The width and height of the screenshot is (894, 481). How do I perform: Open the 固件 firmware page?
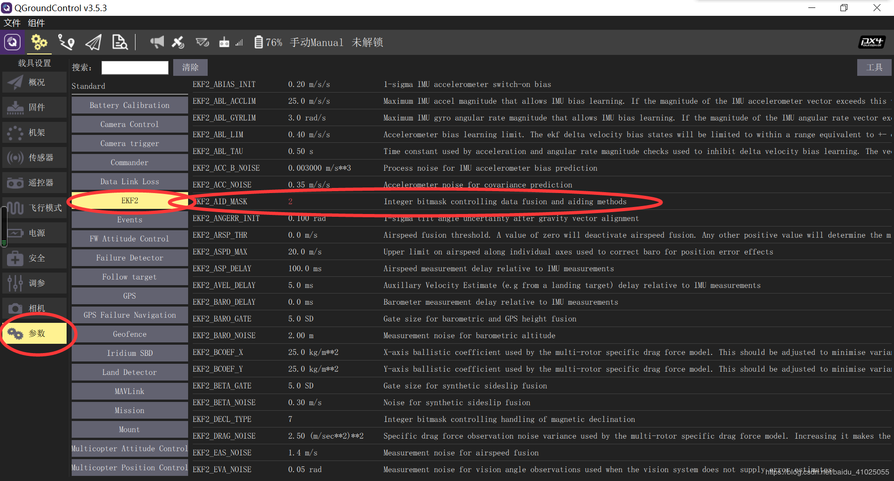tap(34, 107)
